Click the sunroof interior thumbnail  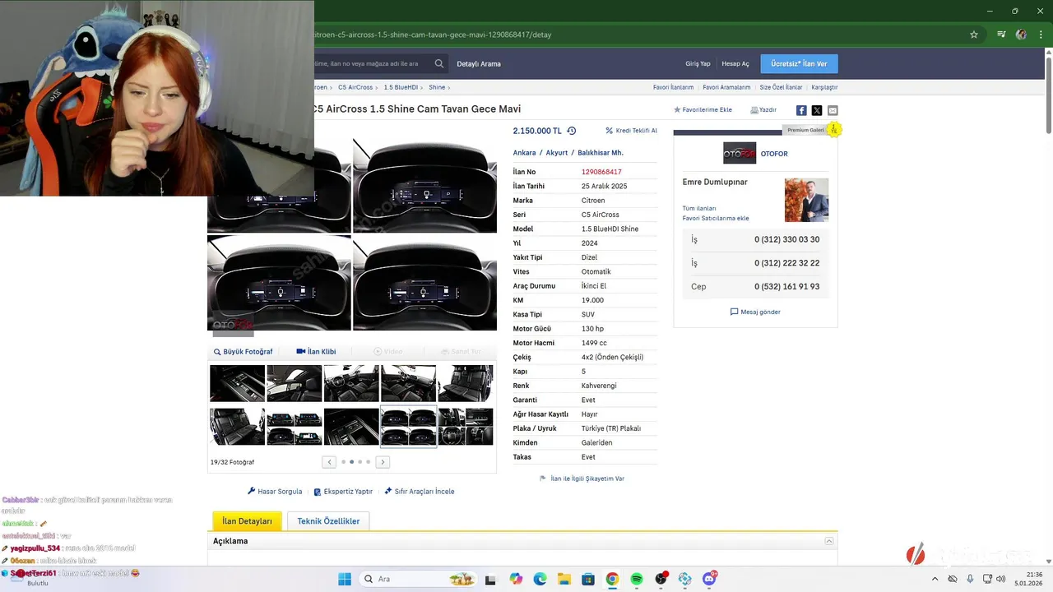294,383
